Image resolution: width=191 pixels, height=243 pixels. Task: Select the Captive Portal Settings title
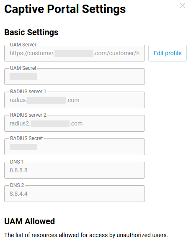(65, 9)
